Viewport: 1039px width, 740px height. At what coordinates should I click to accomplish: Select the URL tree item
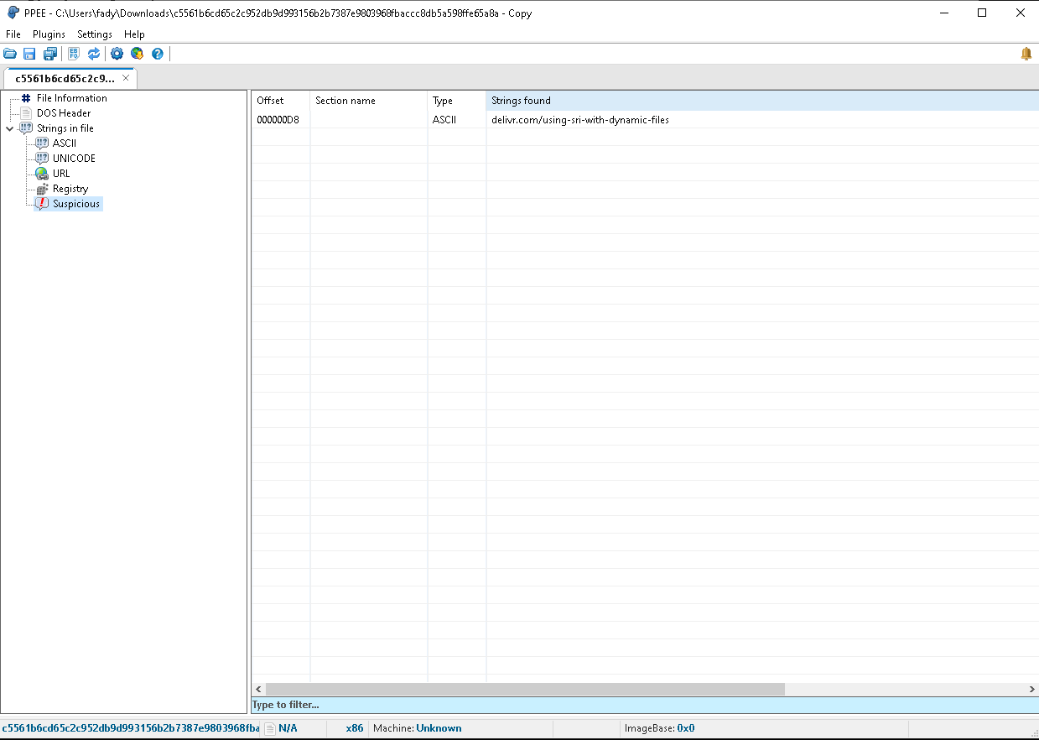pyautogui.click(x=61, y=174)
